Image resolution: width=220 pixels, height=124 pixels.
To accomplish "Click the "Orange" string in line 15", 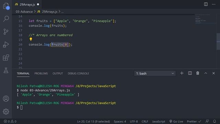I will [80, 21].
